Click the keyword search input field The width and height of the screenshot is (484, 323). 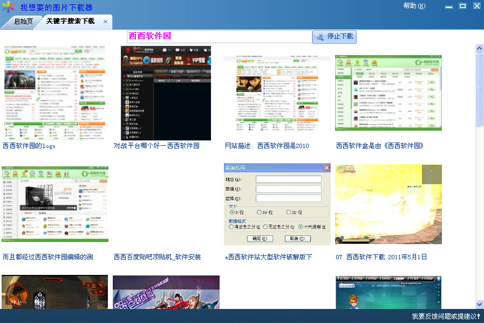219,36
